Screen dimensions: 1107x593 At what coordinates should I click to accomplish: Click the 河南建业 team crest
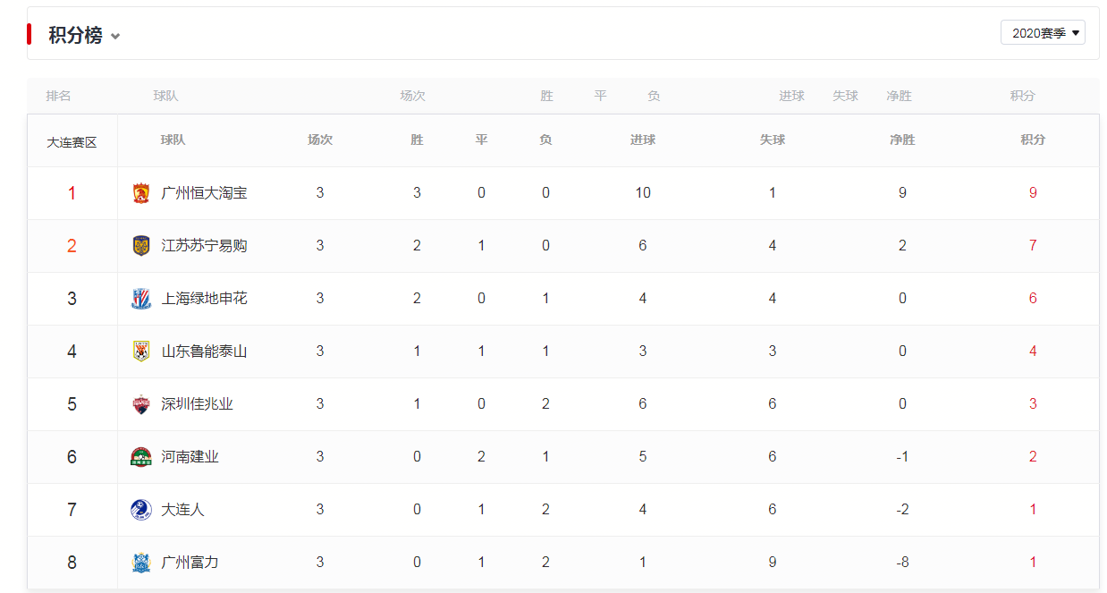(141, 457)
